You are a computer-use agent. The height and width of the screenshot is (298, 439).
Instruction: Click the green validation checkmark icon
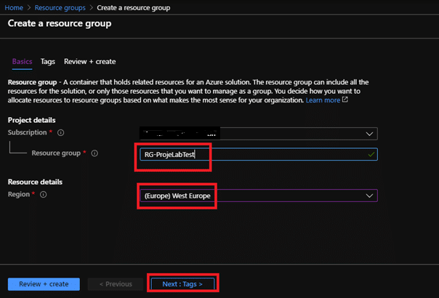371,154
